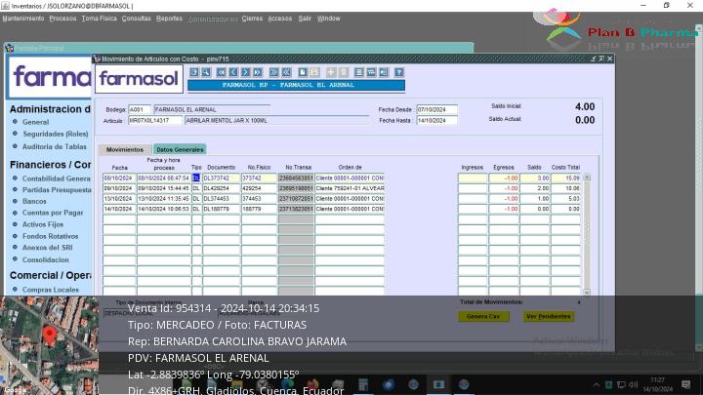The image size is (703, 395).
Task: Open Contabilidad General in sidebar
Action: pos(57,178)
